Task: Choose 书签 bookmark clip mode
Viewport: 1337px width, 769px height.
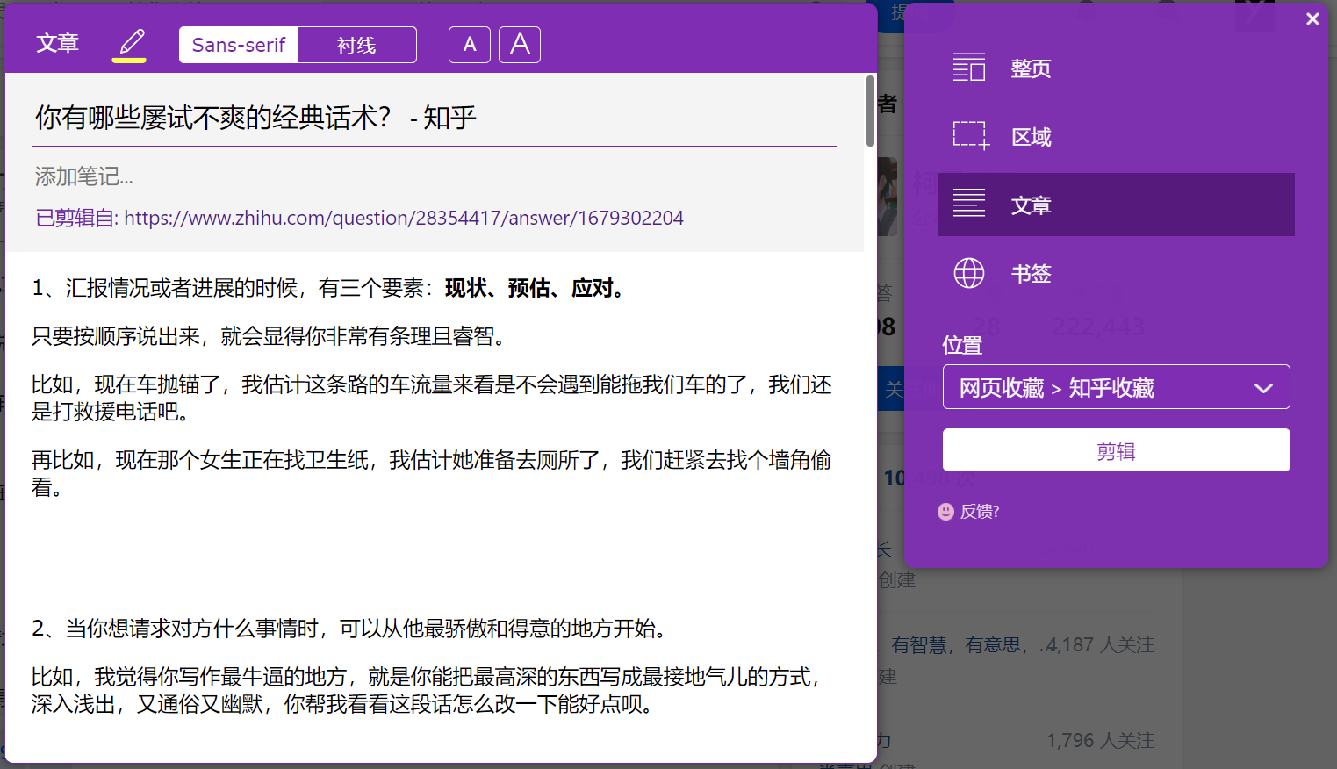Action: click(1116, 273)
